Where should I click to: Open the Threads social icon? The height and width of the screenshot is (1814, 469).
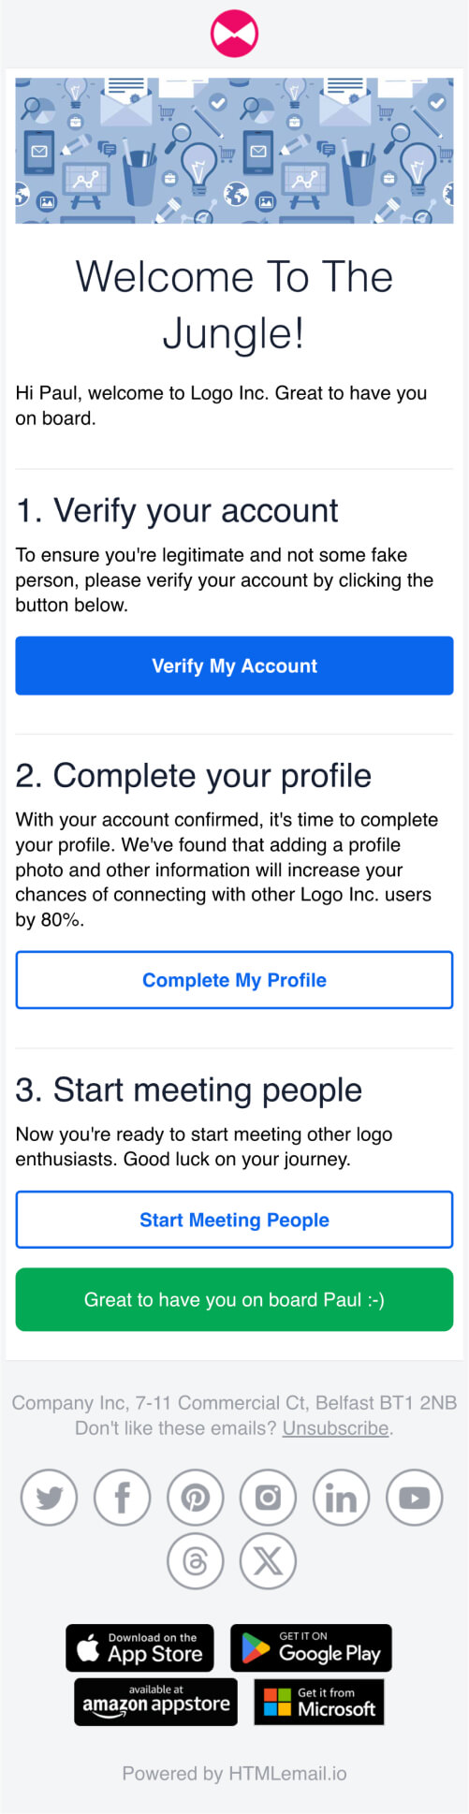coord(195,1561)
